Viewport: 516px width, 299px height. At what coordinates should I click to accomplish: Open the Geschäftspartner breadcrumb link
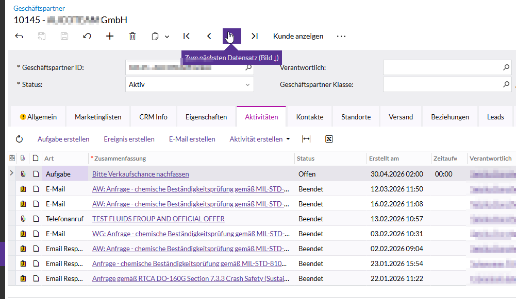click(x=39, y=8)
